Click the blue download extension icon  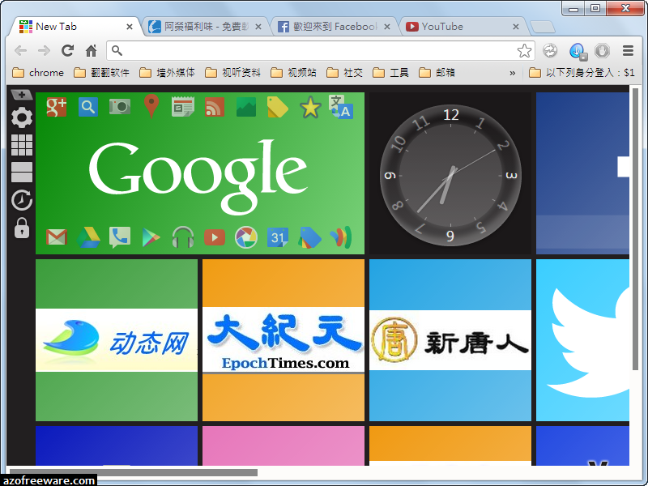click(578, 51)
